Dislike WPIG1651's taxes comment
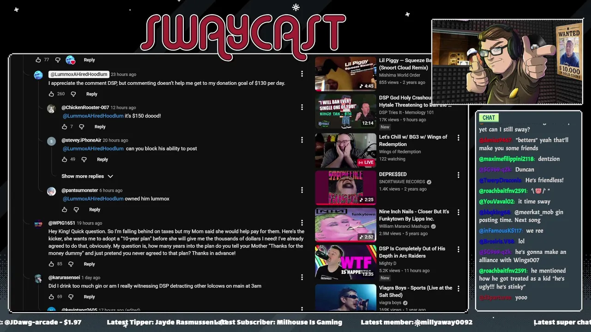Image resolution: width=591 pixels, height=332 pixels. [71, 264]
